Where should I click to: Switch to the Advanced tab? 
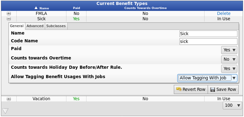35,26
